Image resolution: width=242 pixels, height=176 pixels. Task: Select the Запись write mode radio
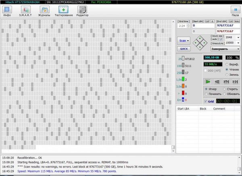pyautogui.click(x=227, y=75)
